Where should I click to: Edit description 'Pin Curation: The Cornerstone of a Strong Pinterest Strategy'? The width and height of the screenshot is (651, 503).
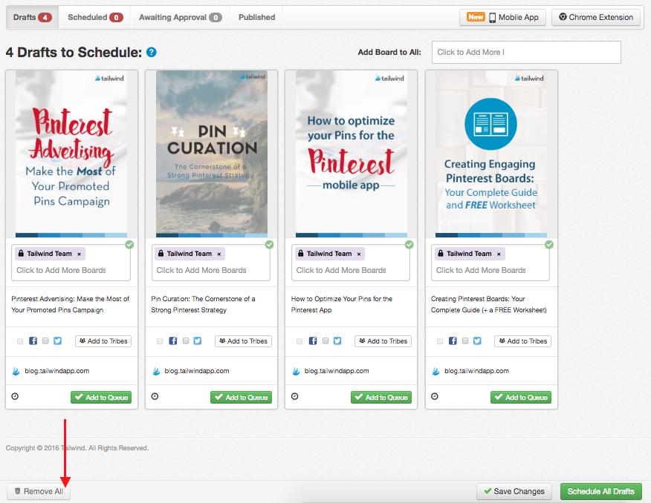point(204,304)
